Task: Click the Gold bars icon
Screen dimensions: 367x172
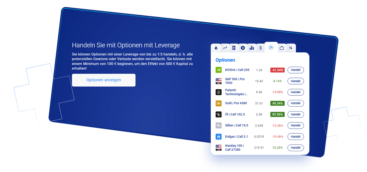Action: 218,103
